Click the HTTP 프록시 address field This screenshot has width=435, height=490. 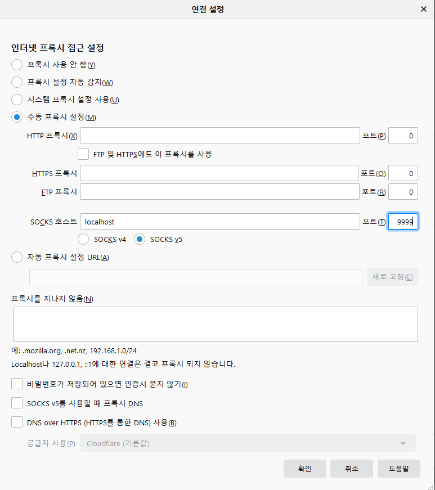pyautogui.click(x=220, y=136)
